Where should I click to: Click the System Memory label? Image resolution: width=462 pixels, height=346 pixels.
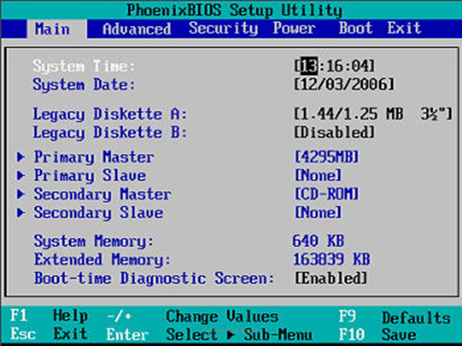click(x=94, y=241)
